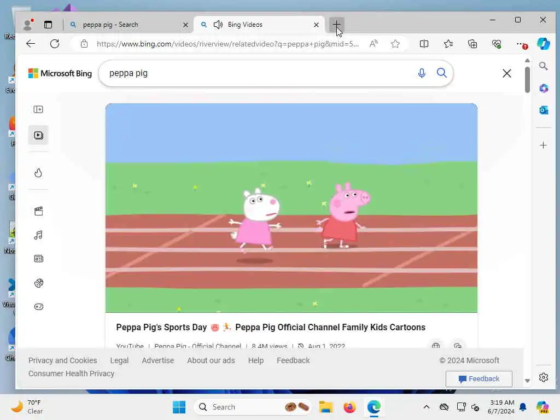Toggle split screen view
Screen dimensions: 560x420
tap(424, 44)
